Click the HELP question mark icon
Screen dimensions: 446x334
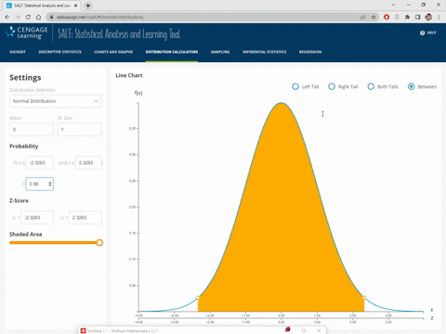(422, 32)
